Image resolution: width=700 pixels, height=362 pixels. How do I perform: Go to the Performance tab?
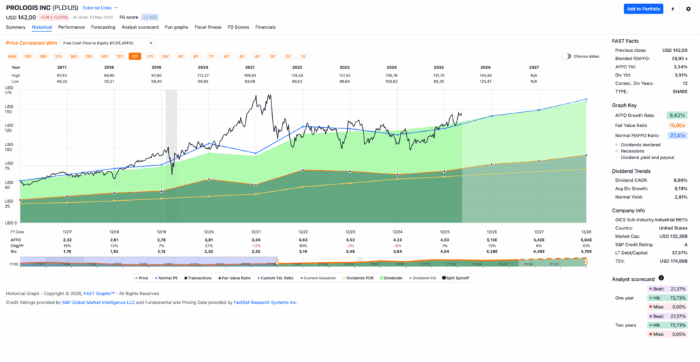[x=71, y=27]
